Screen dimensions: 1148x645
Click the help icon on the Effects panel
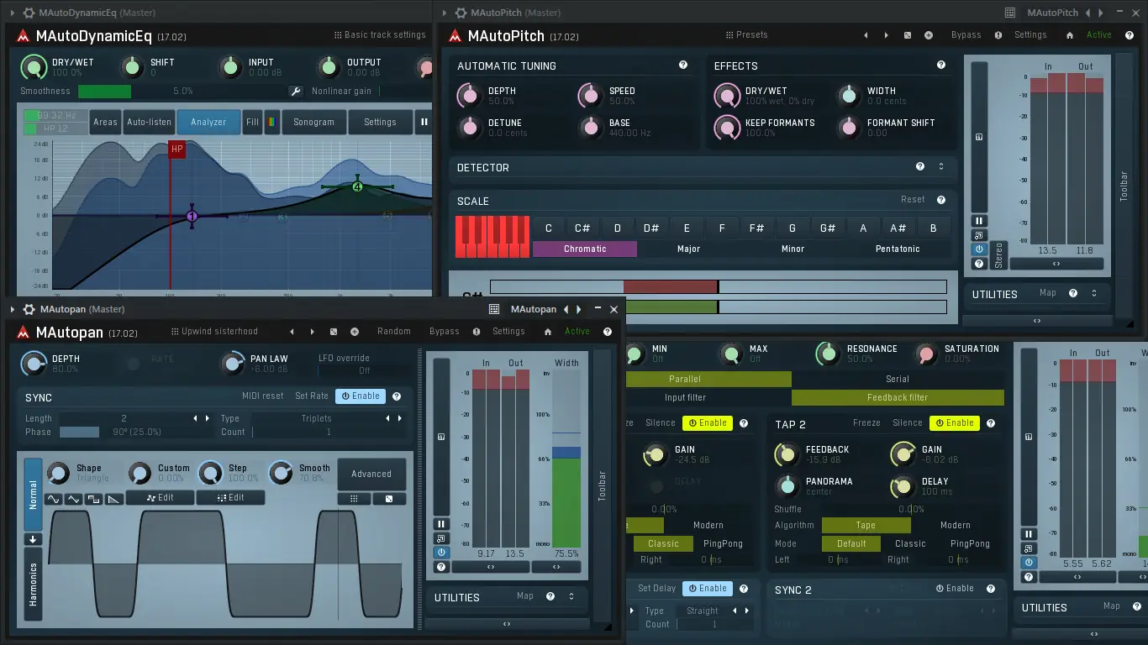tap(941, 65)
